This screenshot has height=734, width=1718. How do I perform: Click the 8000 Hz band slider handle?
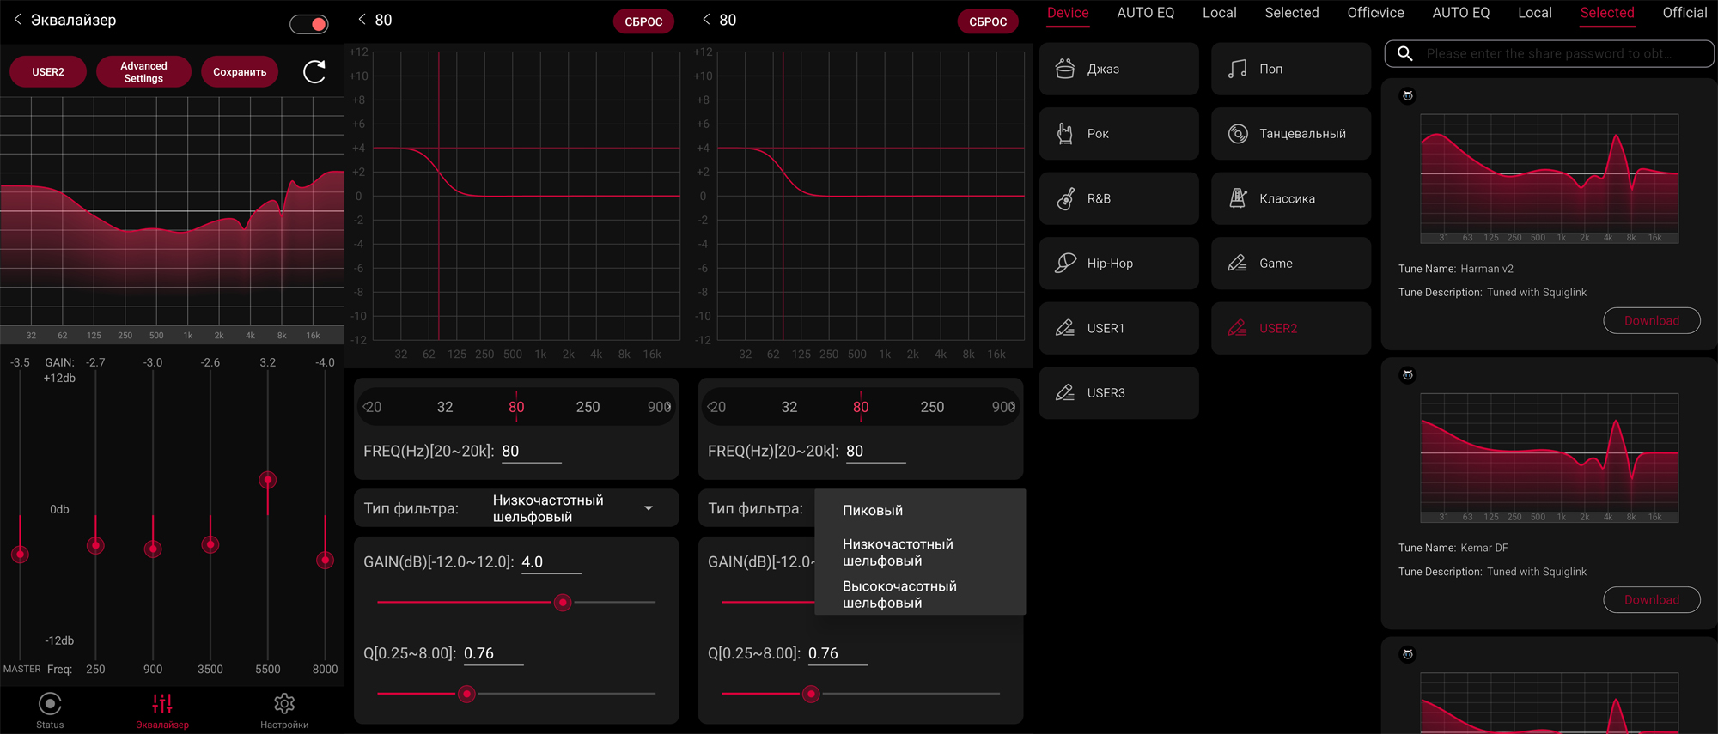coord(325,560)
